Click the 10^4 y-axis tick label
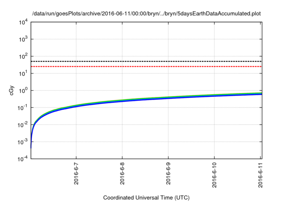Image resolution: width=289 pixels, height=202 pixels. point(23,22)
